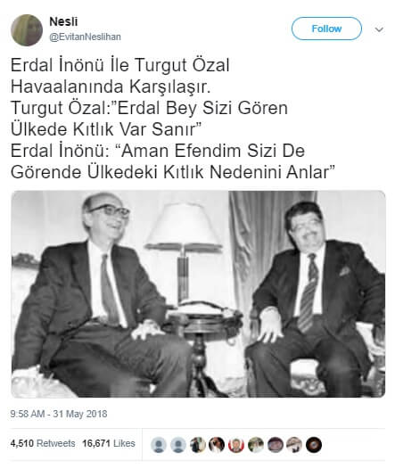Expand the tweet options chevron
The height and width of the screenshot is (469, 395).
[x=379, y=29]
